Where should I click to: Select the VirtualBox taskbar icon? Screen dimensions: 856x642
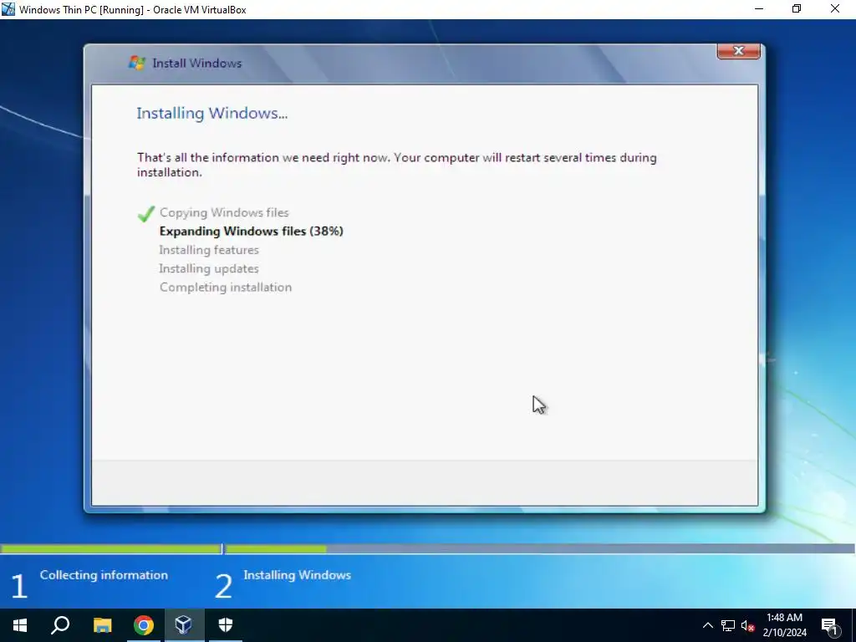[183, 625]
